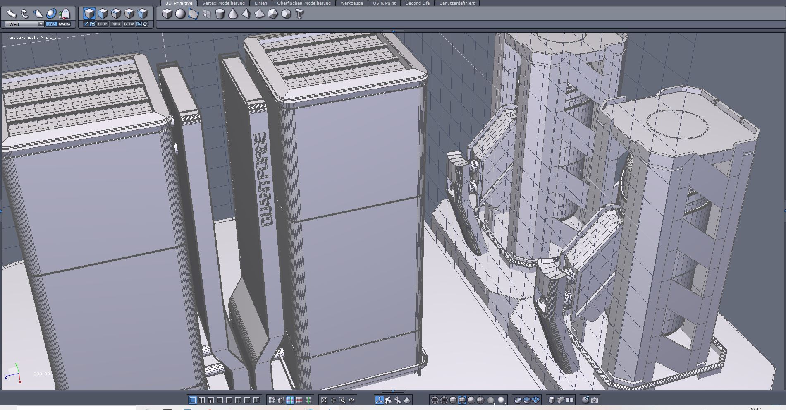Switch to four-viewport grid layout
786x410 pixels.
pyautogui.click(x=202, y=400)
